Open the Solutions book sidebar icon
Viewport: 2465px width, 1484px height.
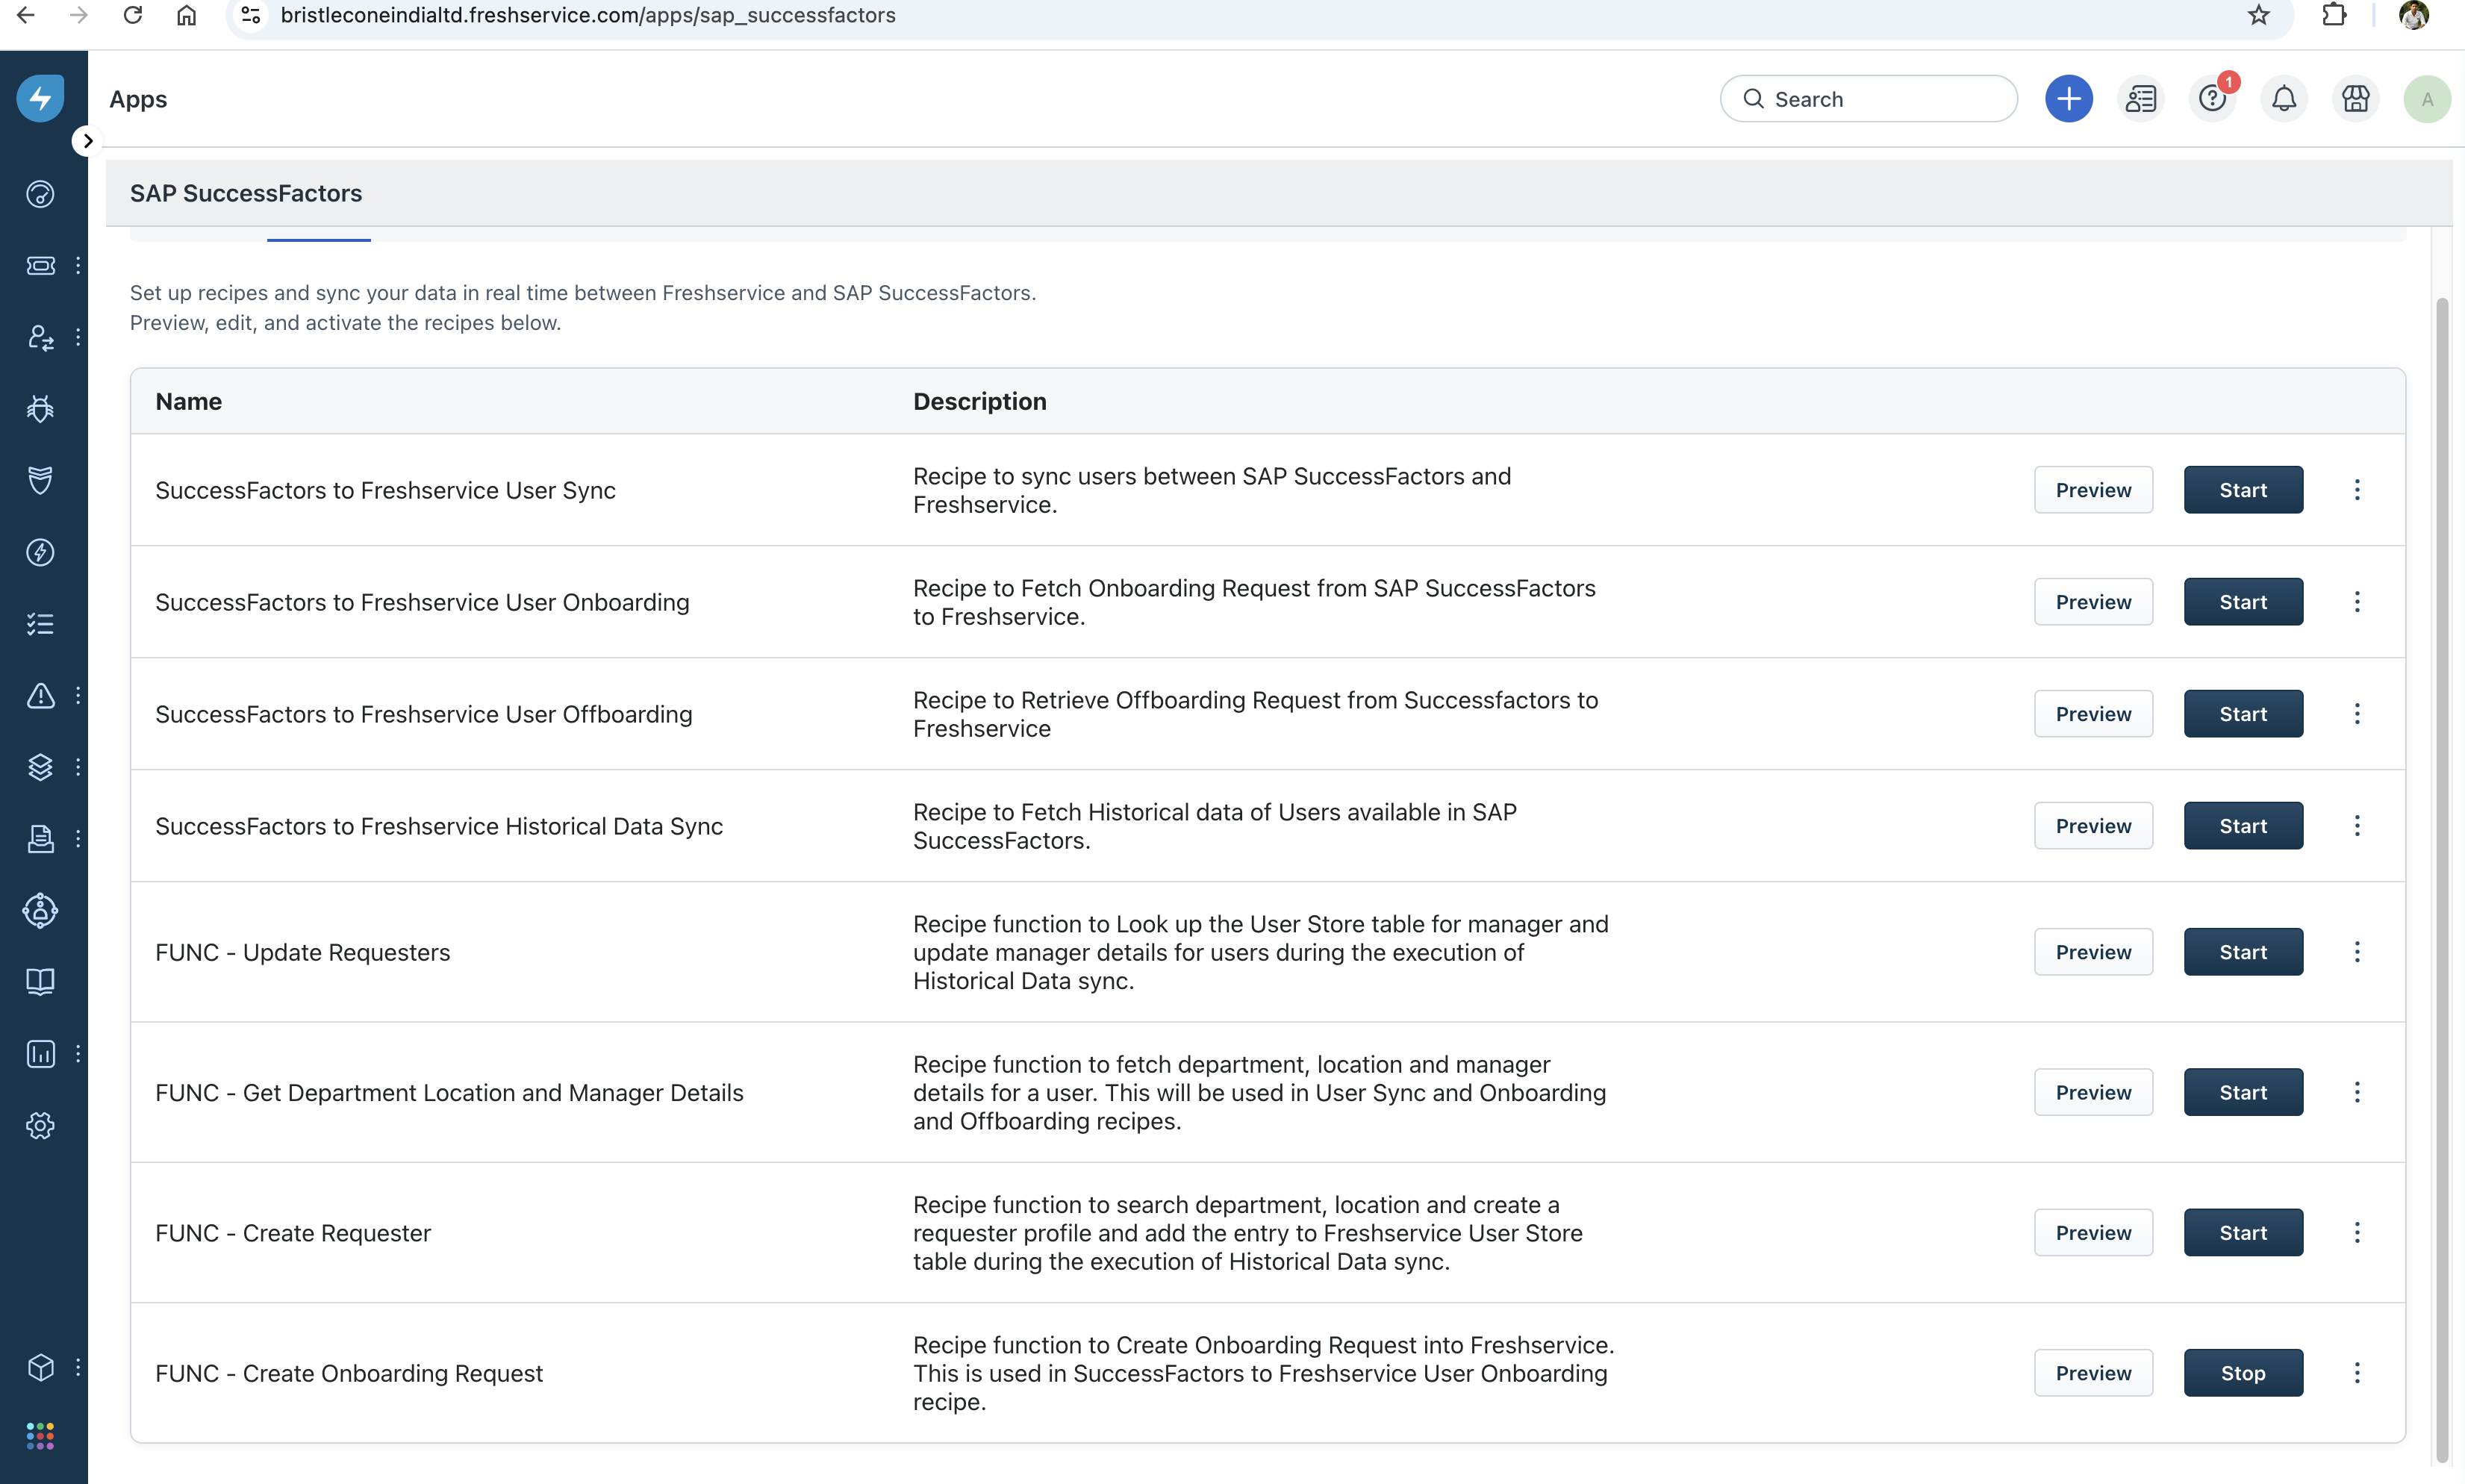[x=40, y=982]
